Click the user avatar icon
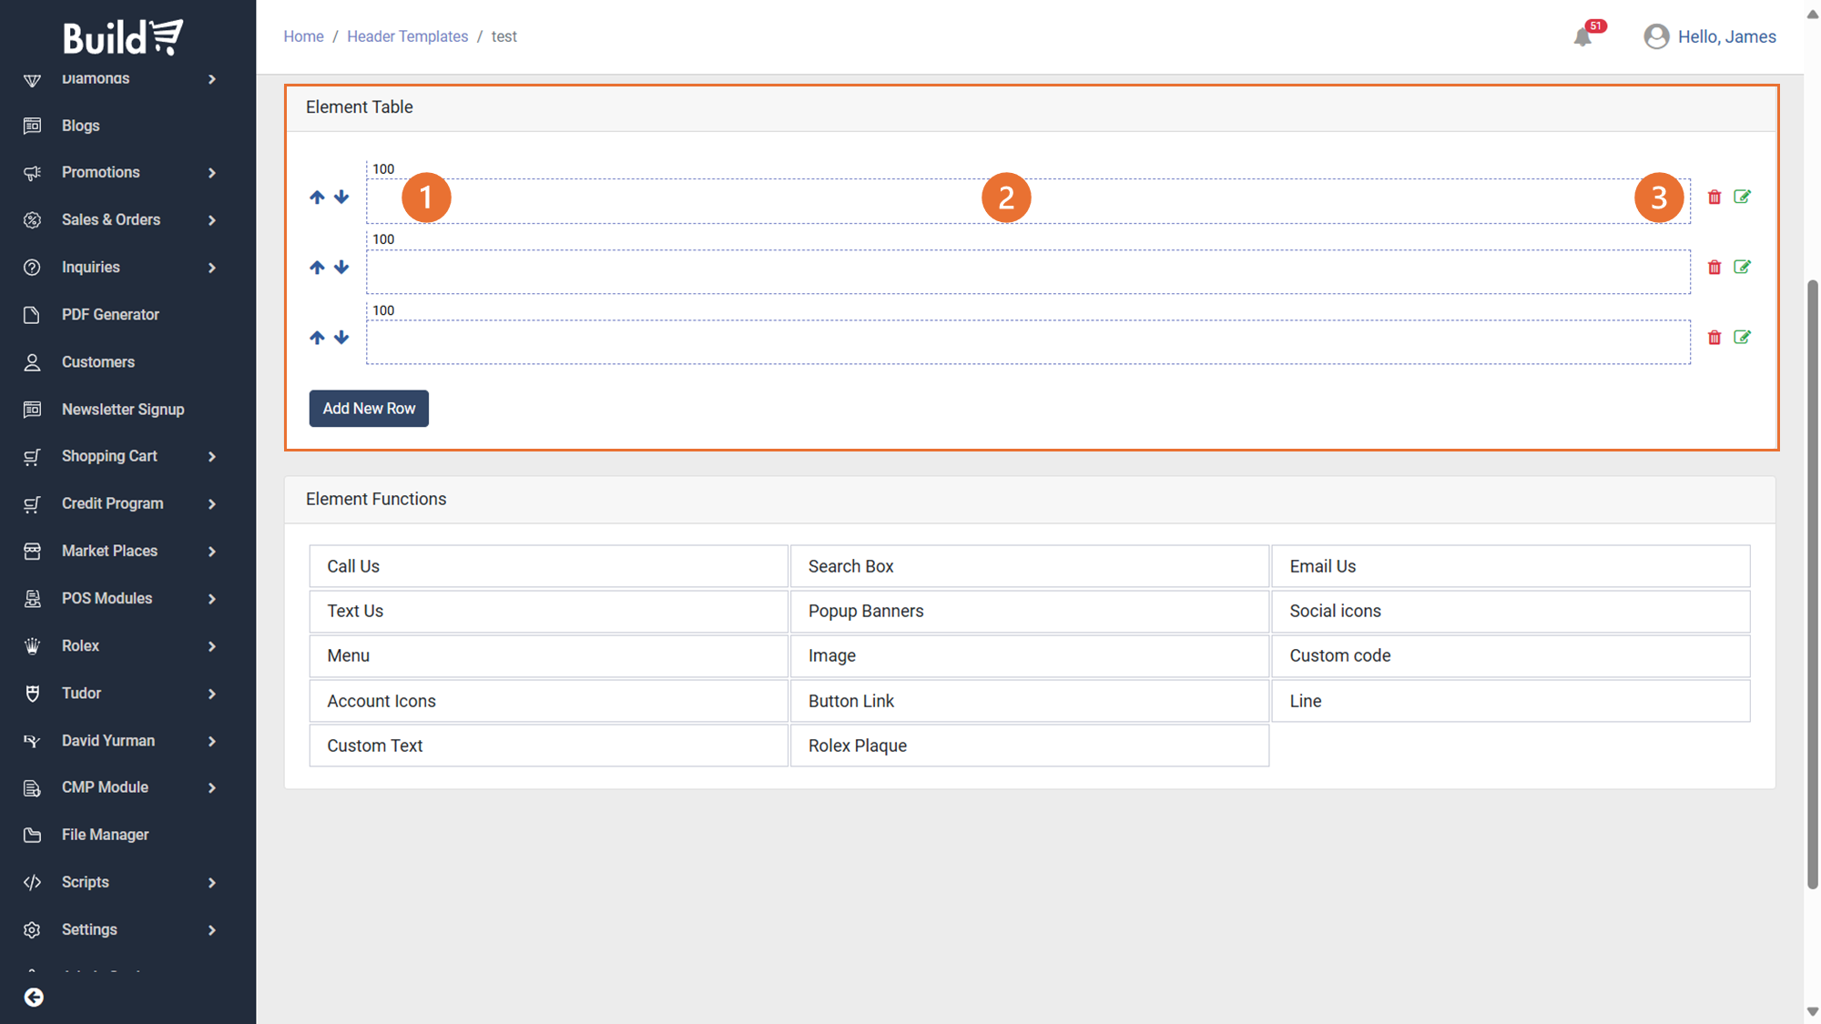The height and width of the screenshot is (1024, 1821). 1656,36
